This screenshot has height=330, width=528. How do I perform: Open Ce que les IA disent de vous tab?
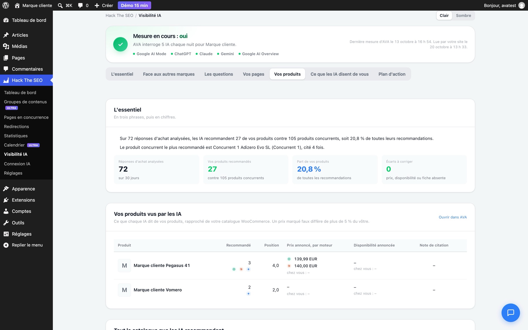pos(339,74)
